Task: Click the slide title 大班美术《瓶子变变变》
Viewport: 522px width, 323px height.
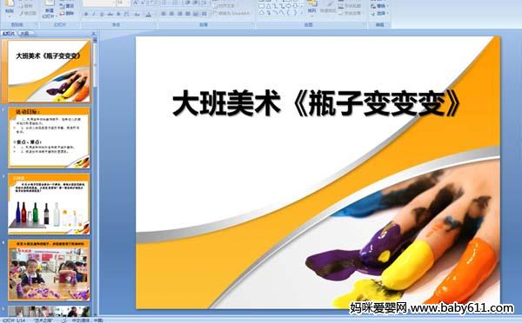Action: [317, 104]
